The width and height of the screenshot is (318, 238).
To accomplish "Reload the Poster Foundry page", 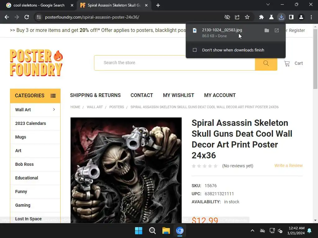I will [27, 17].
